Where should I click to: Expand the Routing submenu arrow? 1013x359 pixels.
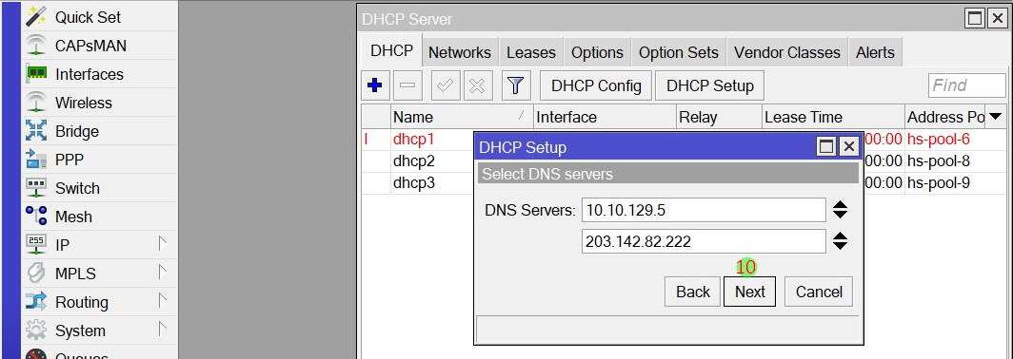click(163, 301)
